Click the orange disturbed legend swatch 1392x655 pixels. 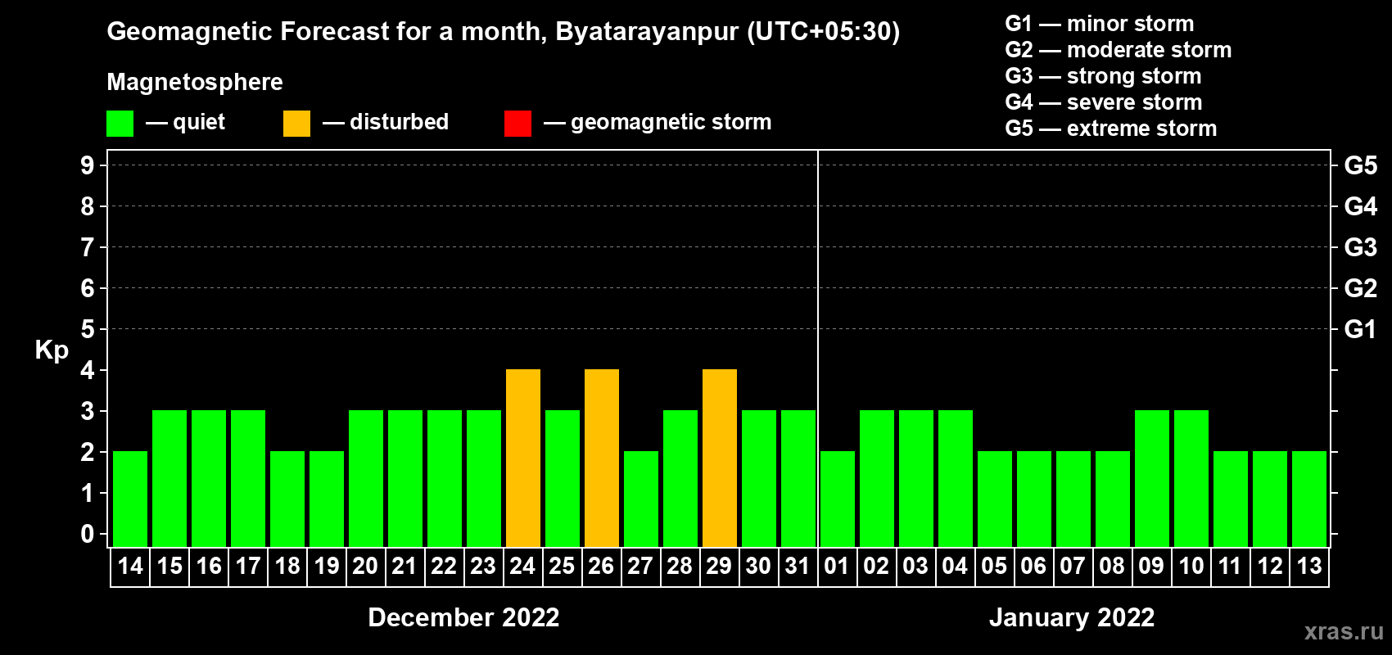pyautogui.click(x=296, y=124)
